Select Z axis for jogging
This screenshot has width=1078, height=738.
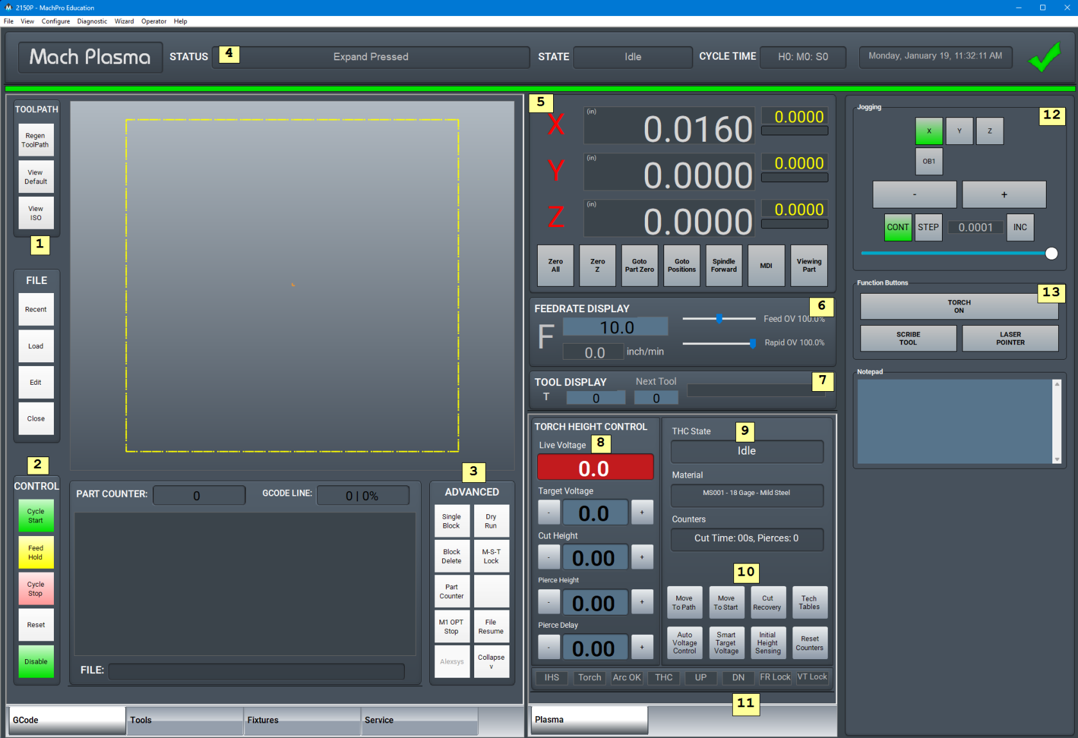coord(989,131)
